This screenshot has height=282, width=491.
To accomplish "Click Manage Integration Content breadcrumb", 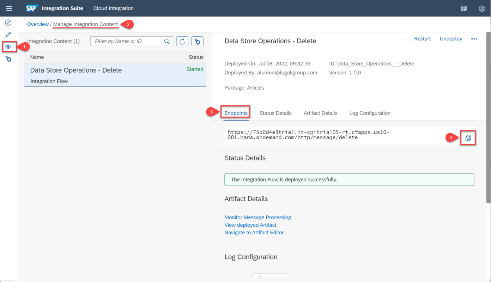I will click(86, 24).
